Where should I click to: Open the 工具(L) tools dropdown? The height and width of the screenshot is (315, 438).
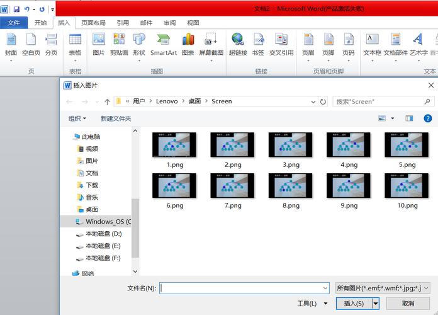(x=312, y=304)
